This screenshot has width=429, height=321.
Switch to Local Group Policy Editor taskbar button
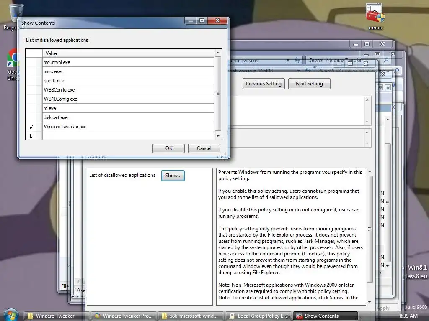point(258,316)
